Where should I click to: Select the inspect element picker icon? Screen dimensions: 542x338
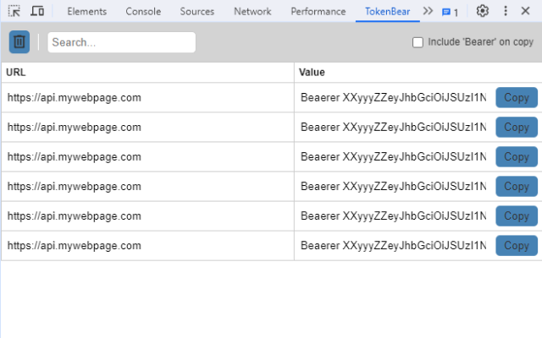[14, 12]
